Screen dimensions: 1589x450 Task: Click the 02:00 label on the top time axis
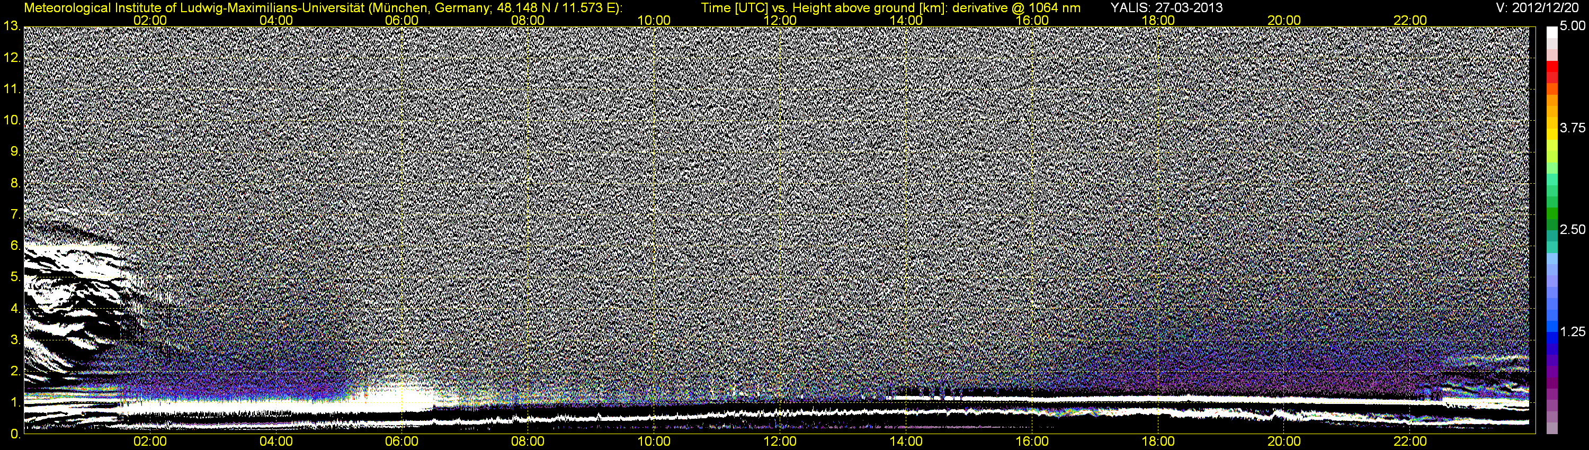pyautogui.click(x=150, y=20)
